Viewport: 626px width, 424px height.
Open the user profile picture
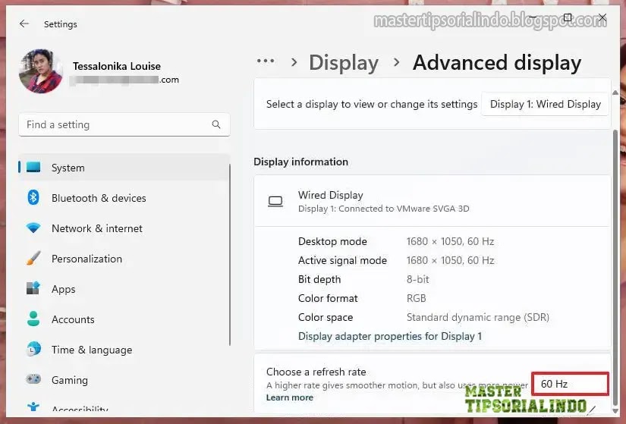[x=41, y=71]
